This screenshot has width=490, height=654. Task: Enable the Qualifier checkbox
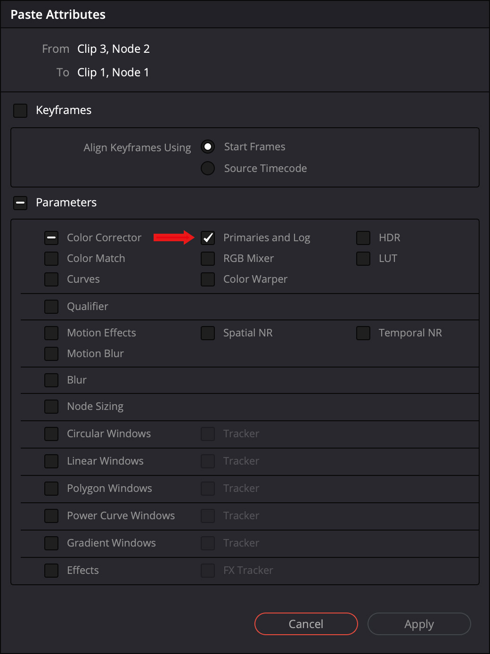51,307
